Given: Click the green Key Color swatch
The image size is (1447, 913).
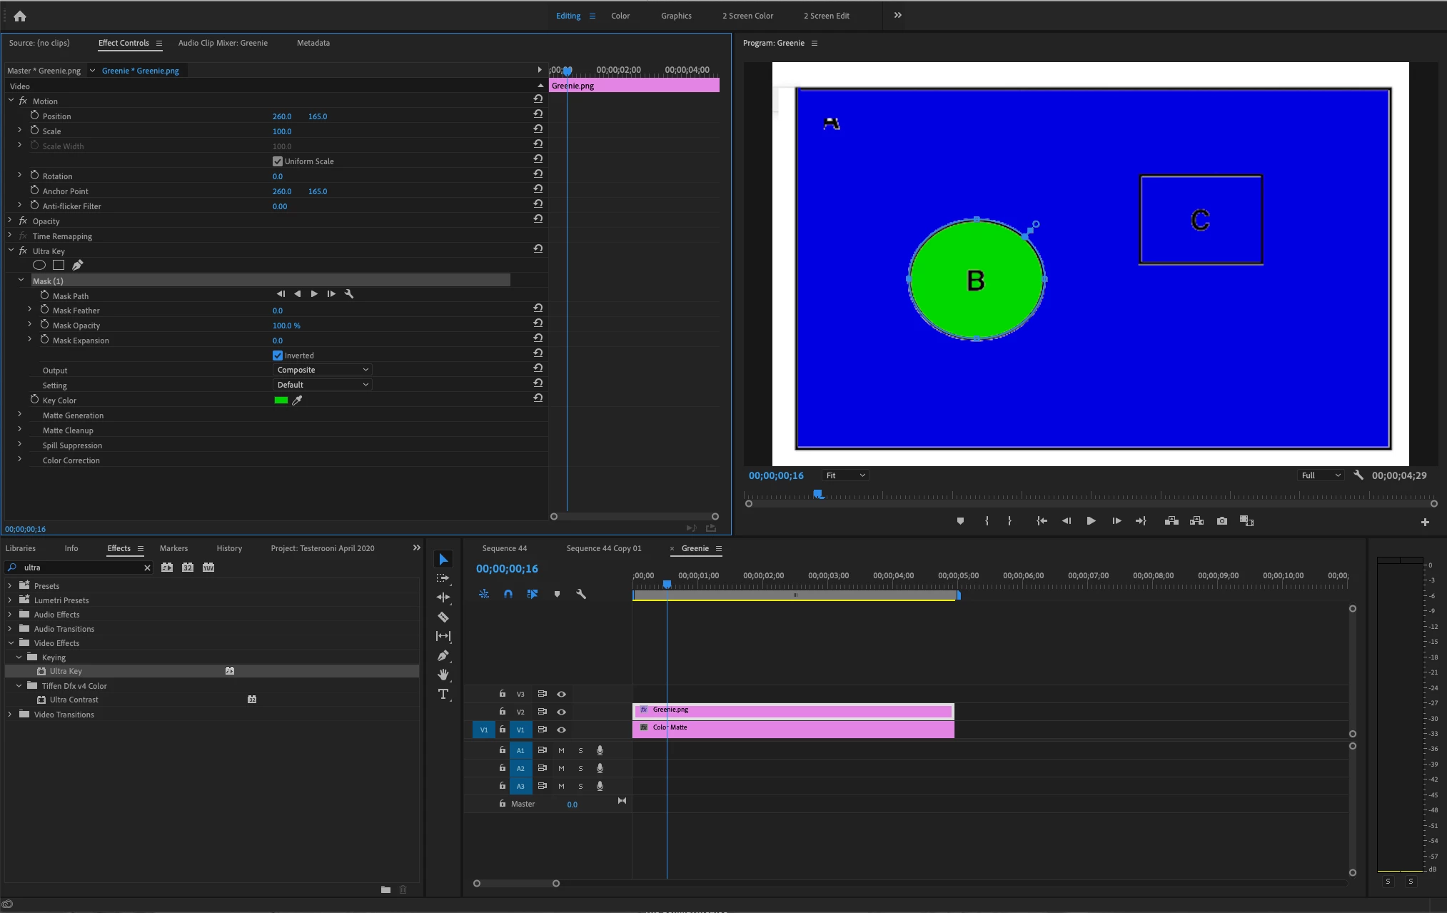Looking at the screenshot, I should click(x=281, y=400).
